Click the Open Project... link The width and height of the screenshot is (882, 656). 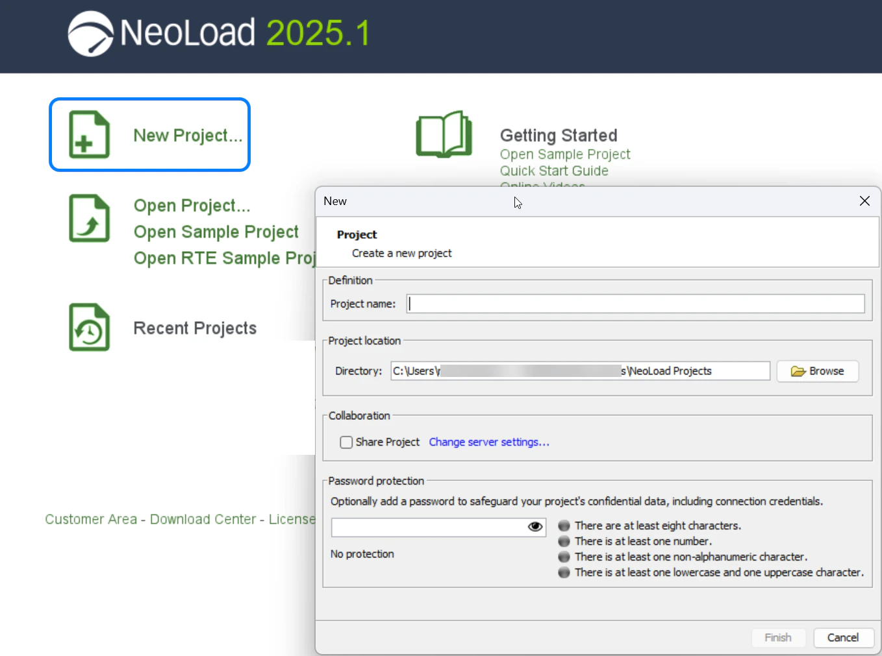click(192, 206)
